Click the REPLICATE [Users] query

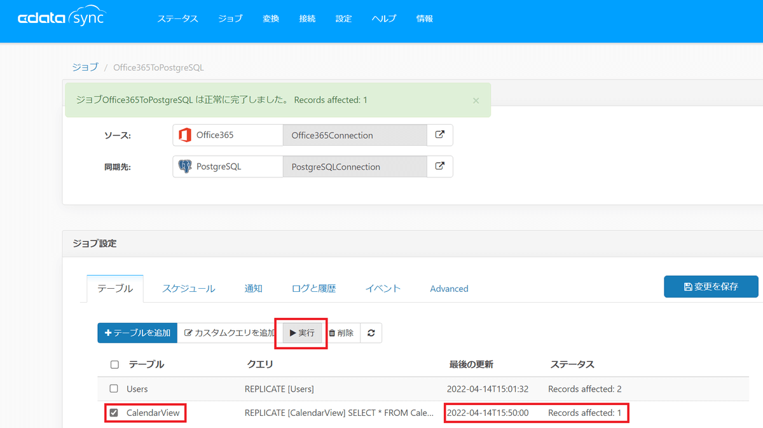[279, 389]
